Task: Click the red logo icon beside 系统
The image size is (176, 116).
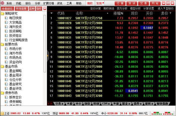Action: coord(2,3)
